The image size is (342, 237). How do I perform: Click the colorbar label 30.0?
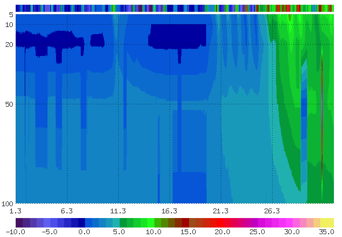click(x=292, y=232)
